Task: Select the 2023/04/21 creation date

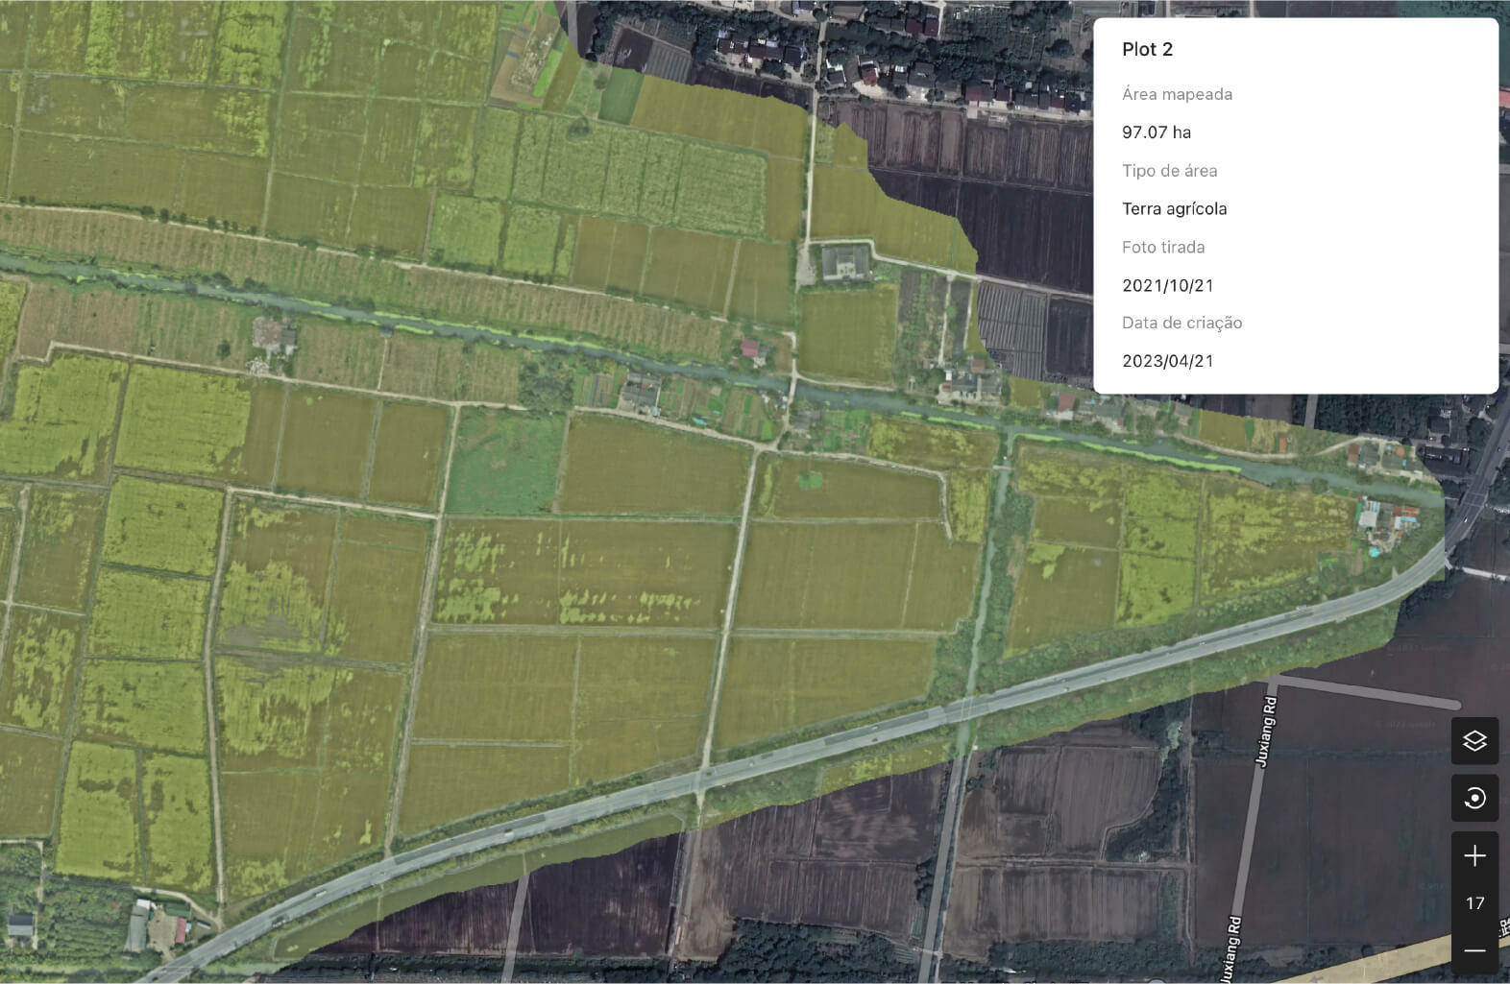Action: coord(1167,361)
